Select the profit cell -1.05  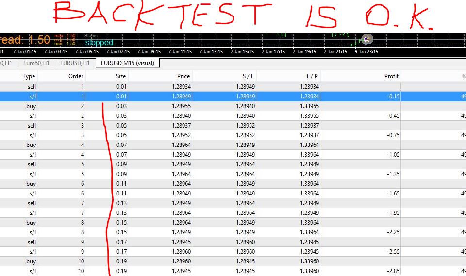click(393, 154)
